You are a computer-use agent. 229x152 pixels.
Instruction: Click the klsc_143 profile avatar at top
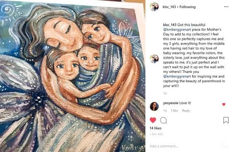(154, 7)
